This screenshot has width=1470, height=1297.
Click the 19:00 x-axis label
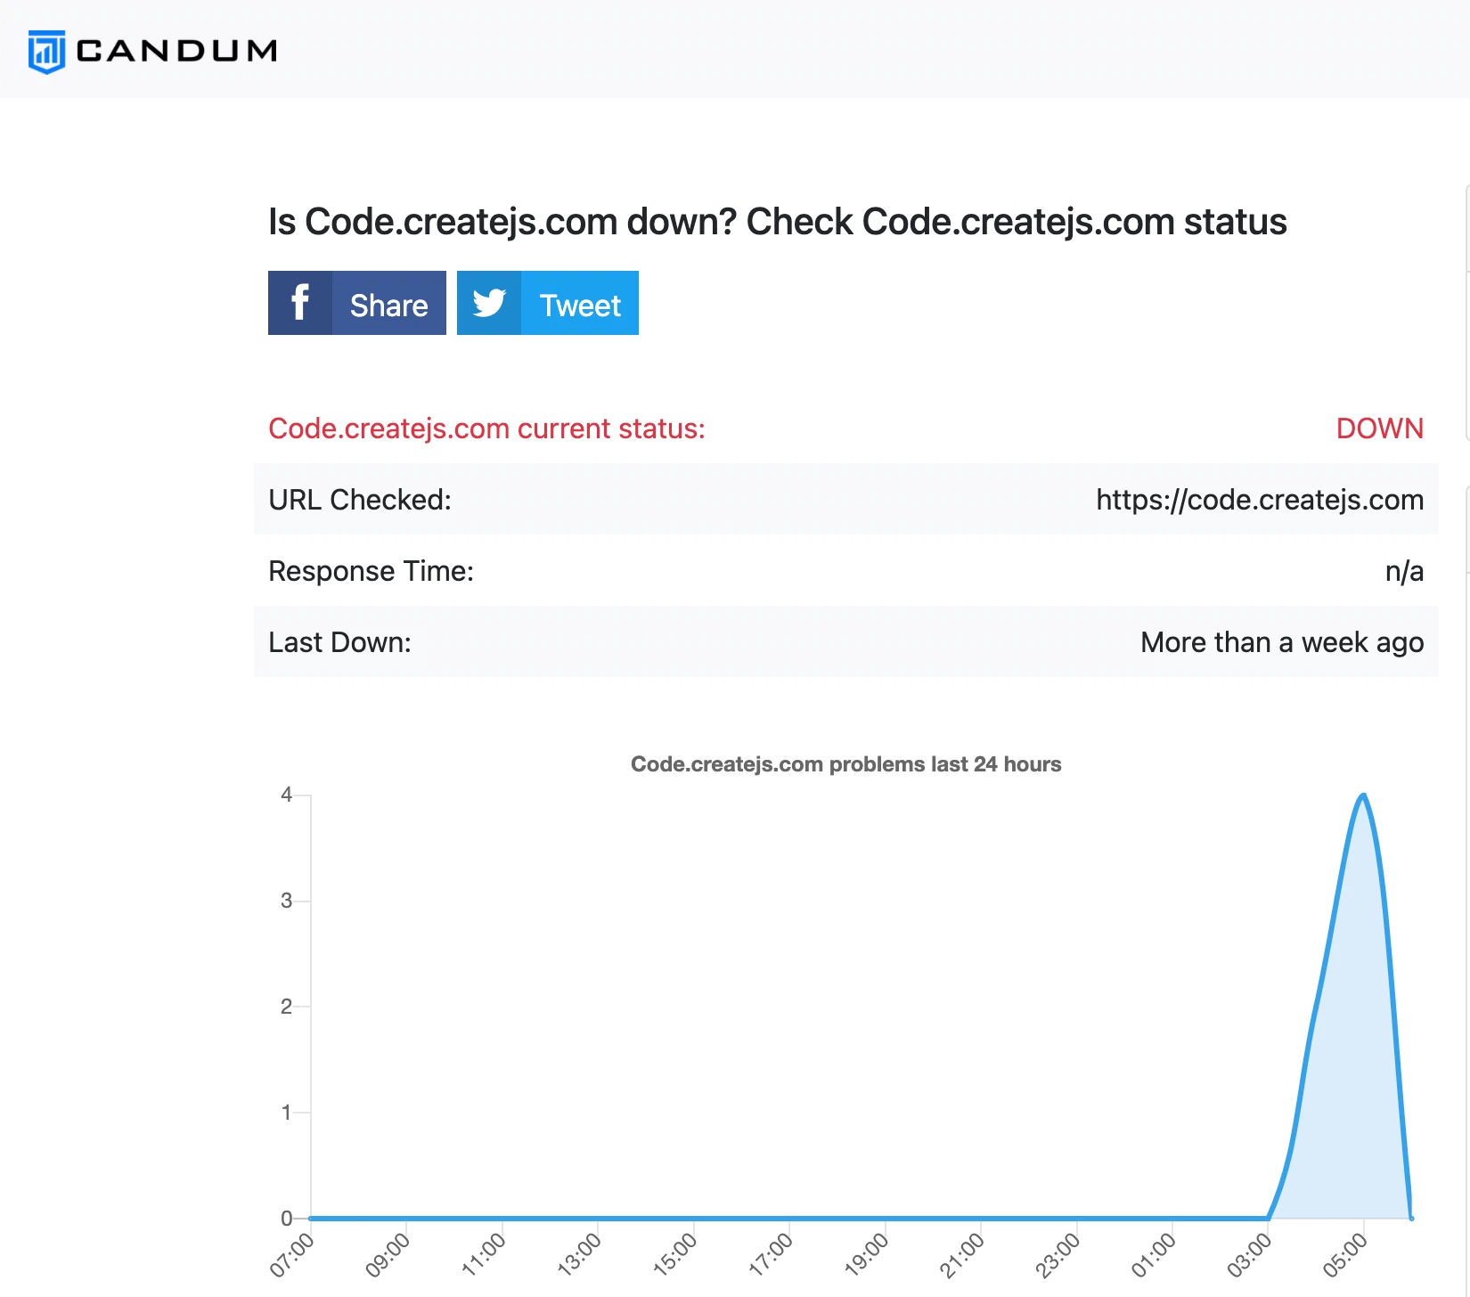pos(867,1255)
